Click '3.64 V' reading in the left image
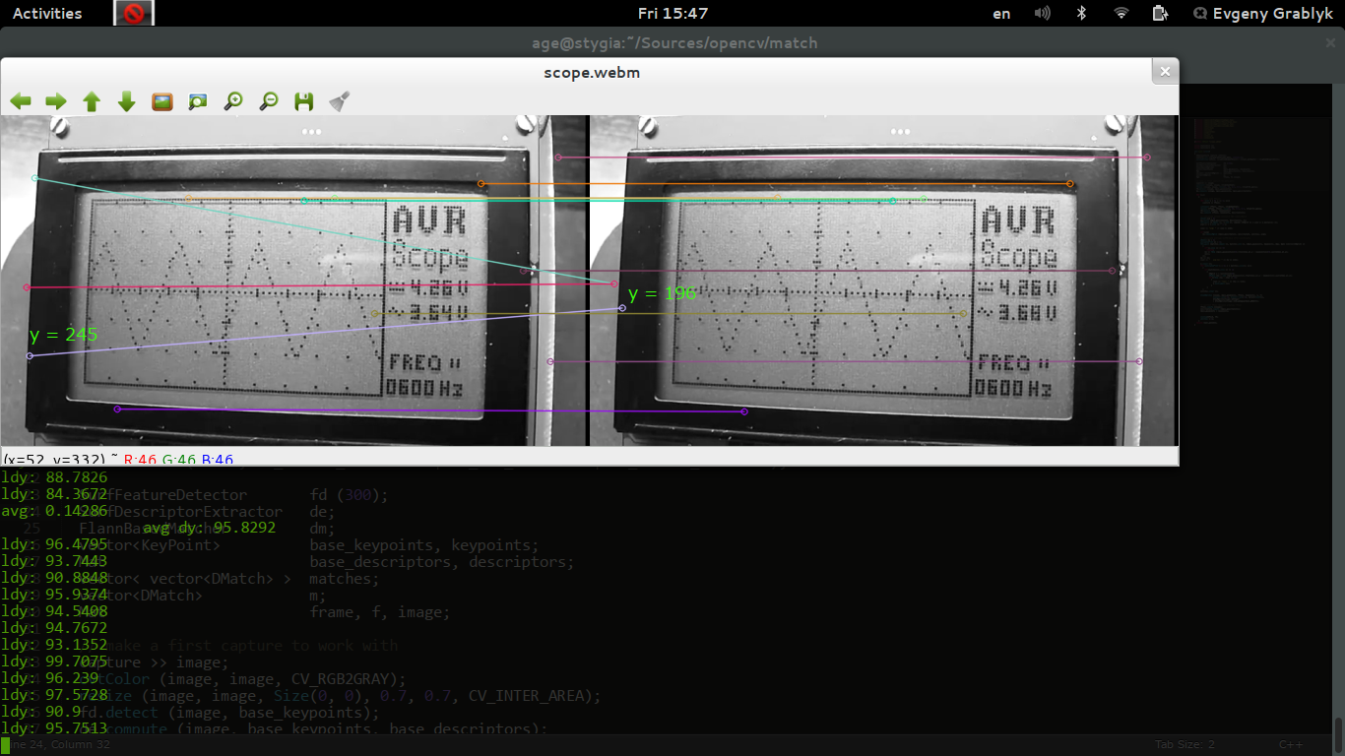The height and width of the screenshot is (756, 1345). pyautogui.click(x=430, y=313)
